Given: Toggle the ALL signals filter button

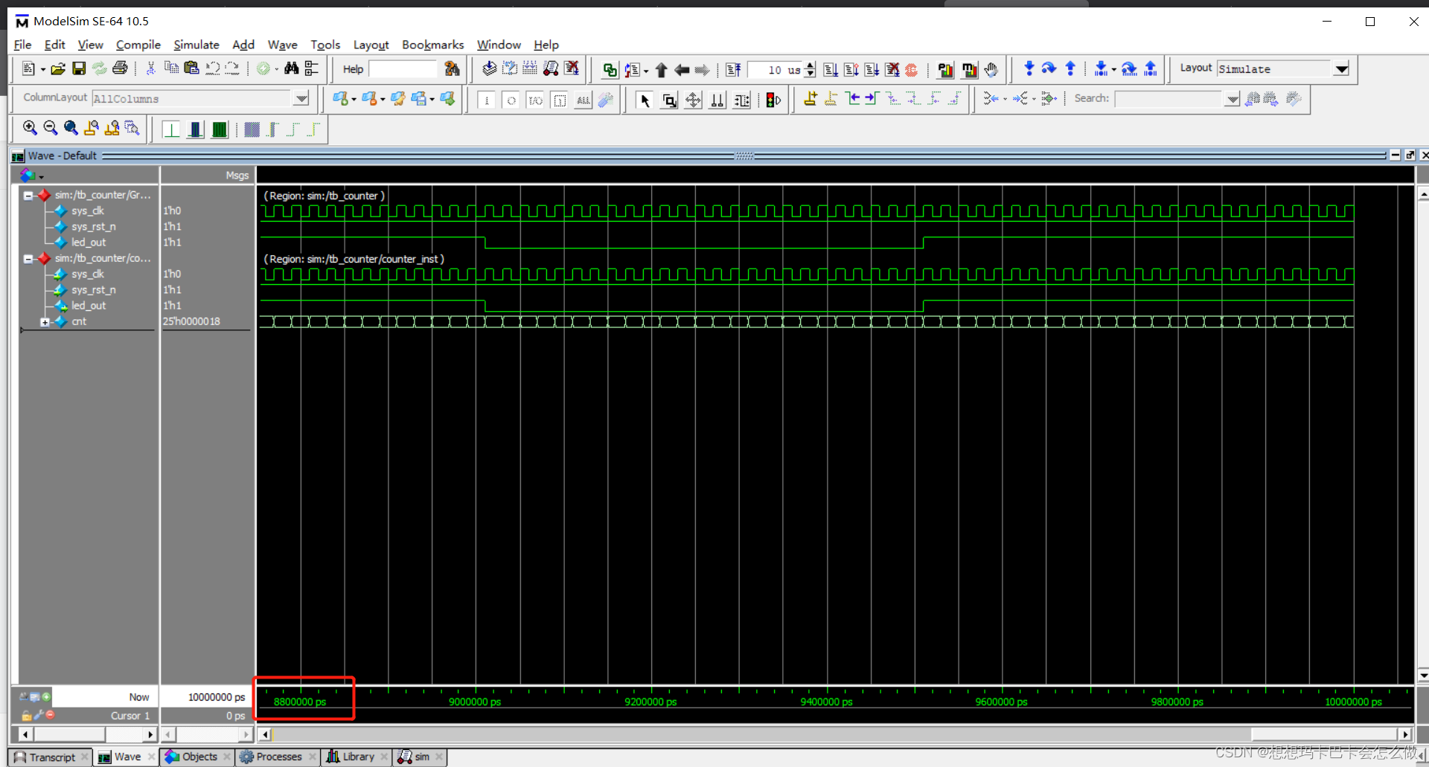Looking at the screenshot, I should [584, 100].
